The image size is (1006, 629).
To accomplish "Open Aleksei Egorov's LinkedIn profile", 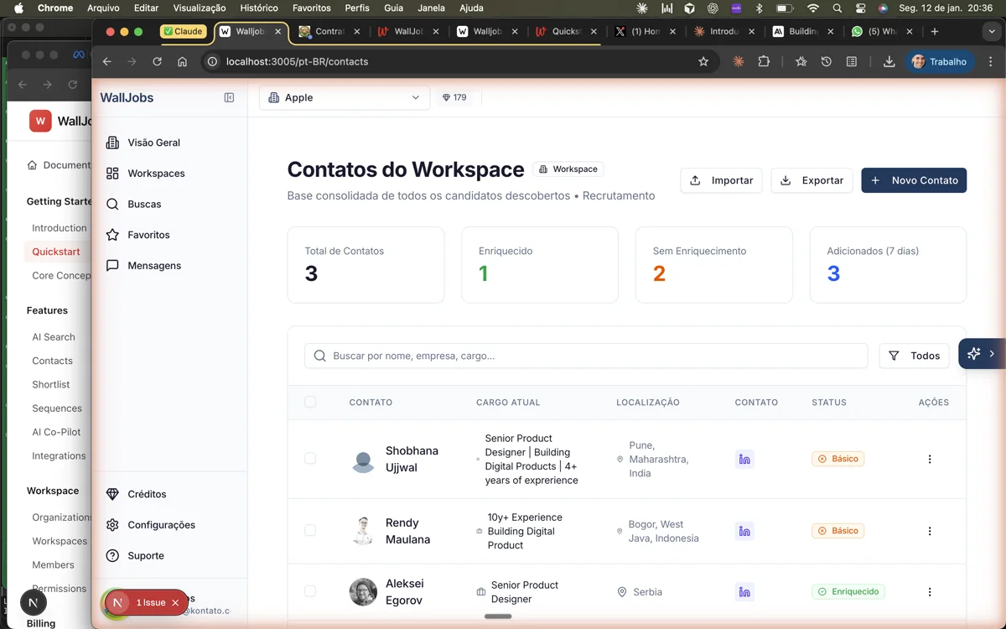I will coord(744,591).
